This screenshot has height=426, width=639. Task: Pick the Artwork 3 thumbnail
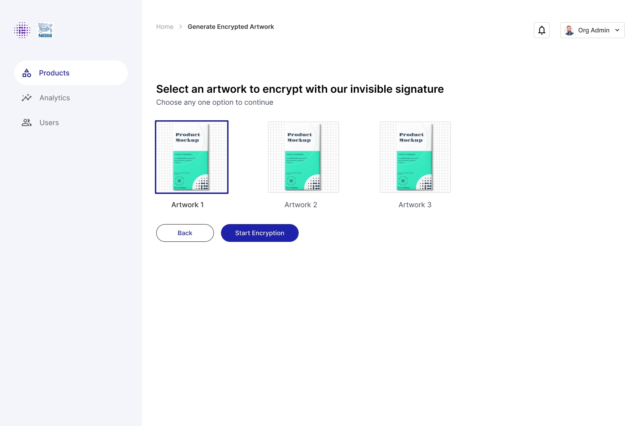tap(415, 157)
